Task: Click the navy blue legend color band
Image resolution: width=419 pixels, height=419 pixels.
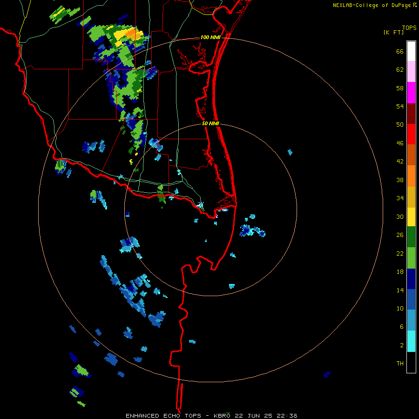Action: click(411, 279)
